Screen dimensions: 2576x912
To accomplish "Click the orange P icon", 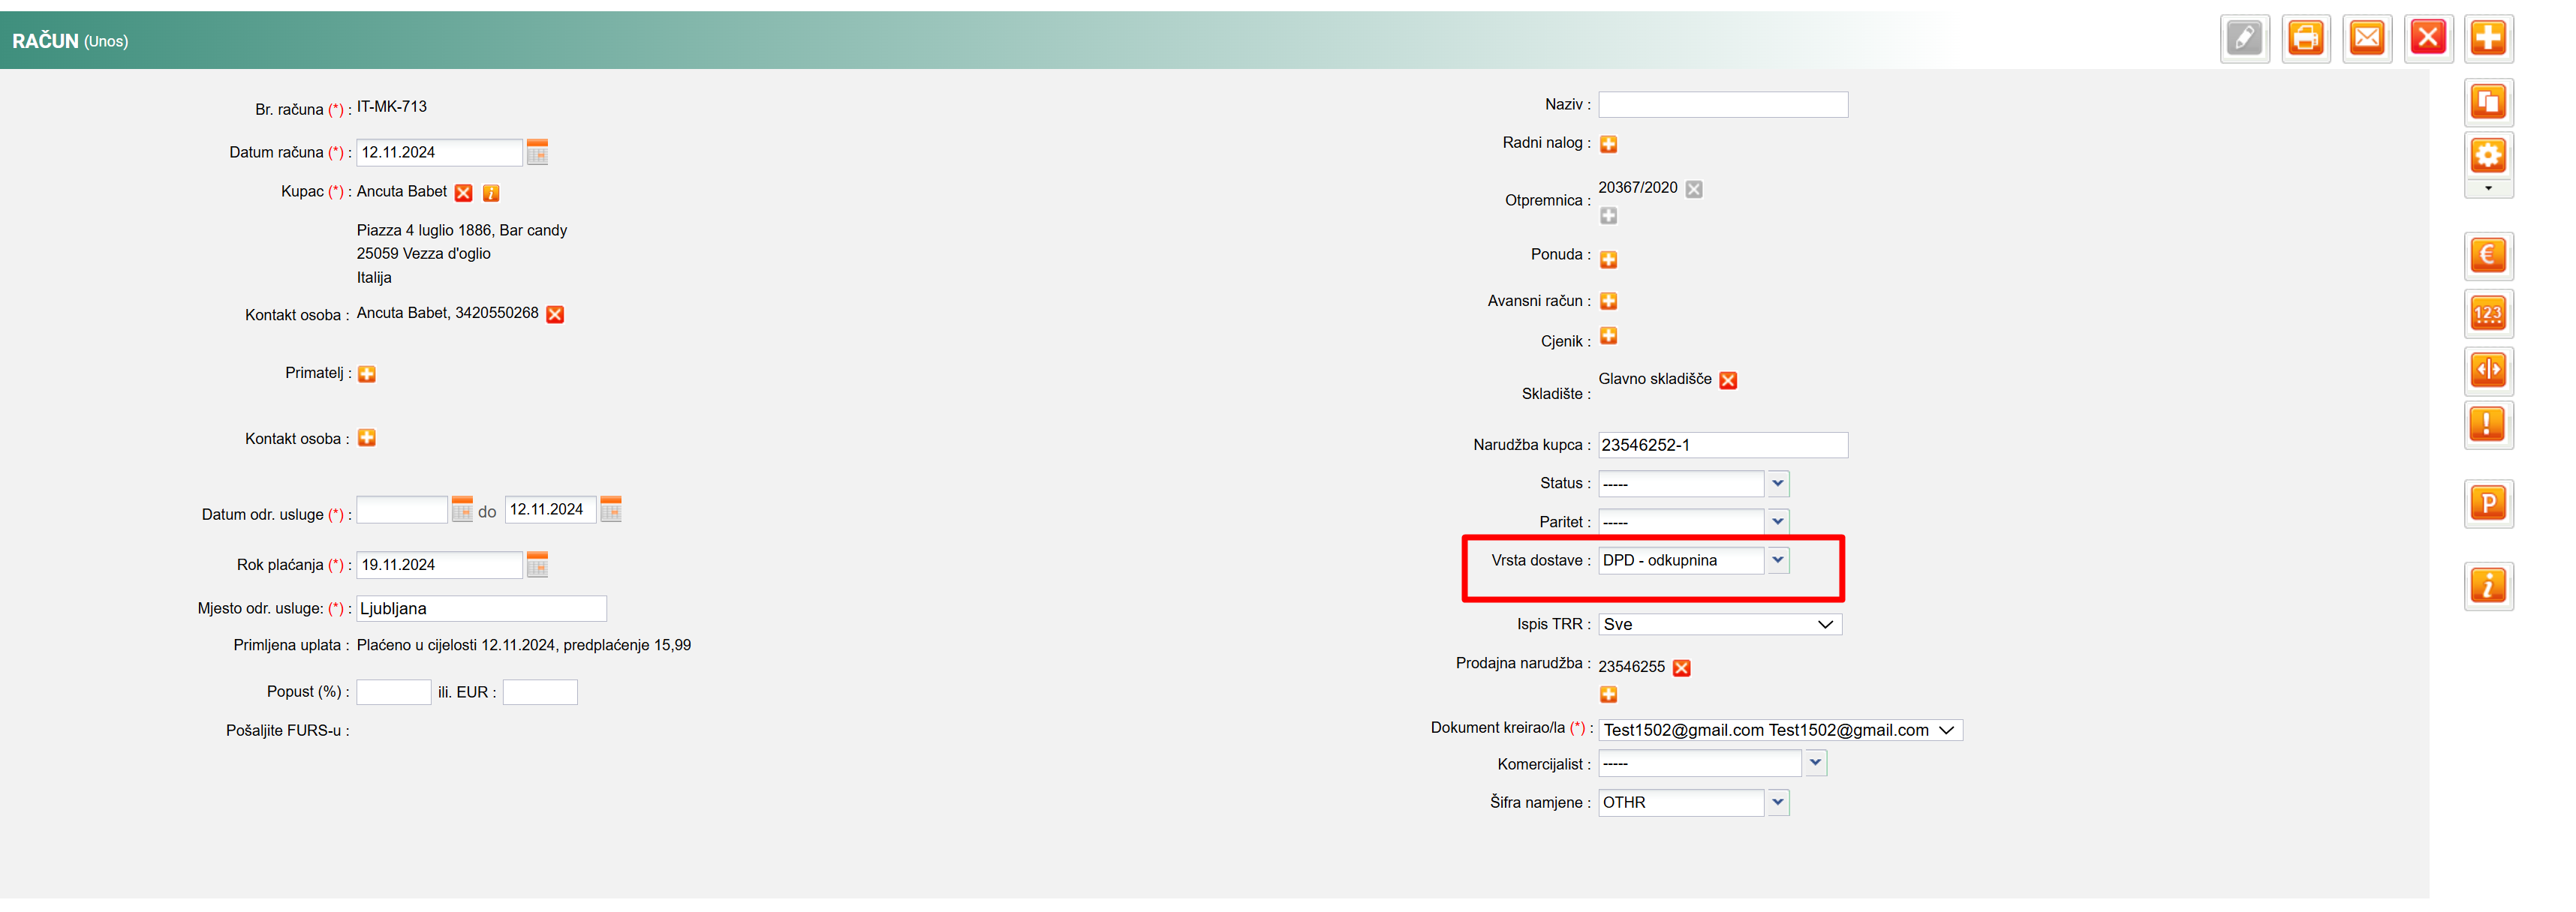I will 2487,503.
